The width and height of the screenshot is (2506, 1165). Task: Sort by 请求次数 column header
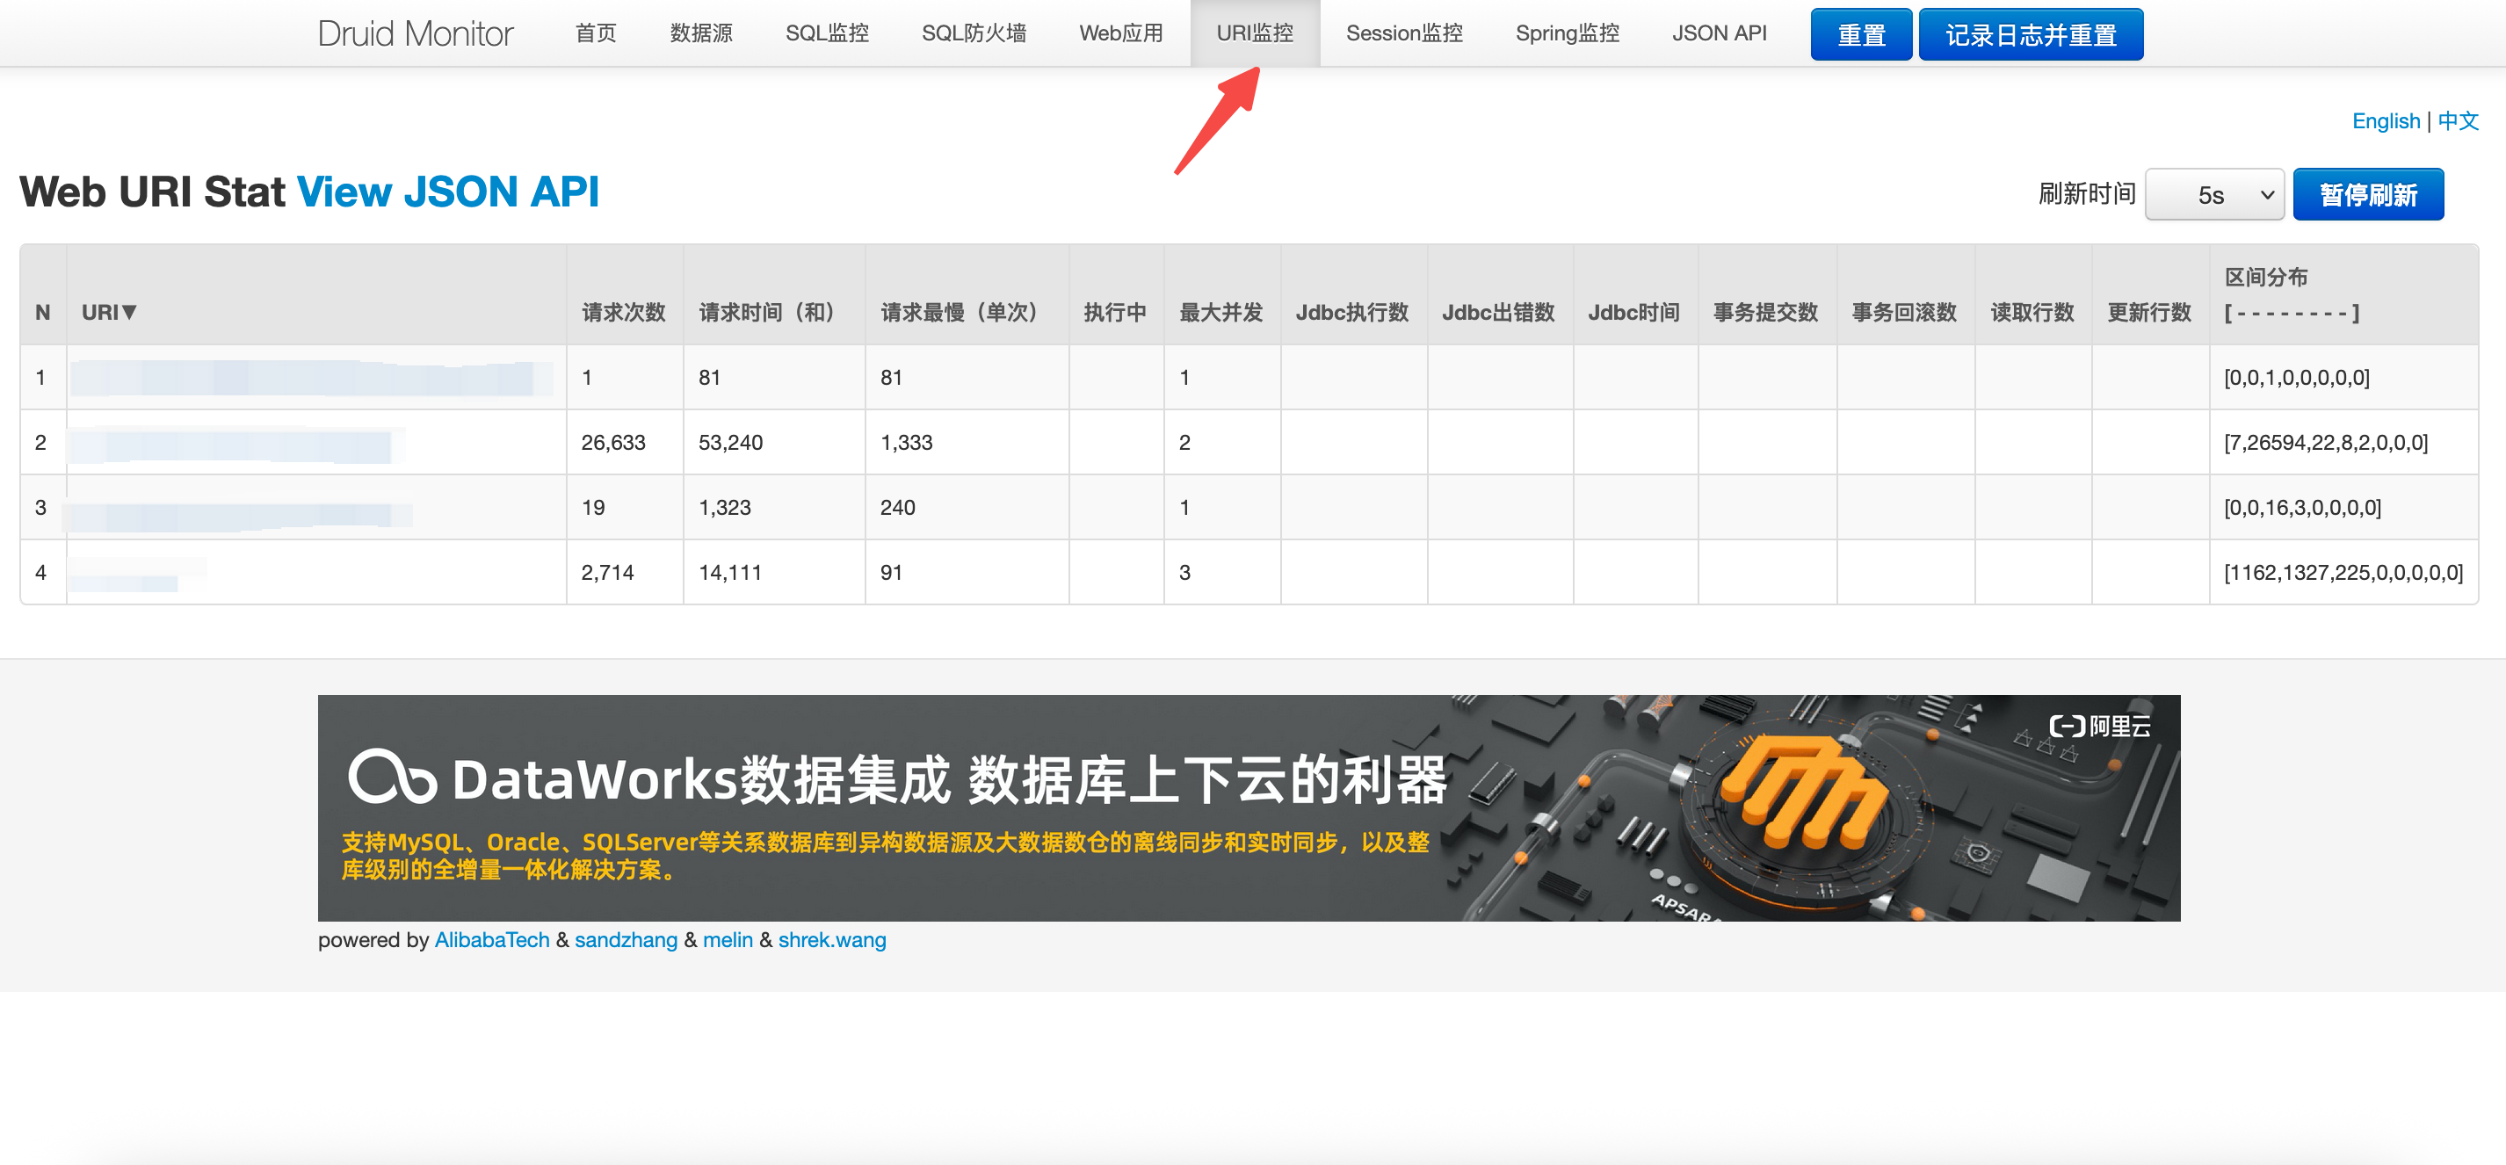pyautogui.click(x=623, y=312)
